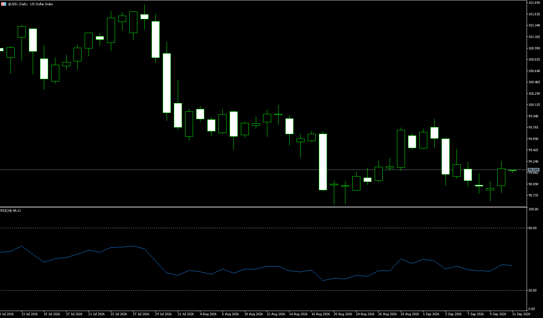Select the RSI 20.00 dashed level line
This screenshot has height=318, width=543.
pos(263,290)
